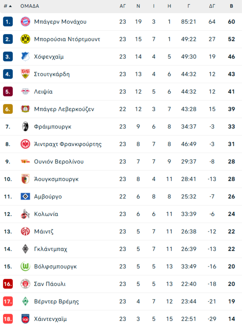Screen dimensions: 242x326
Task: Sort by the ΑΓ matches played header
Action: [x=123, y=6]
